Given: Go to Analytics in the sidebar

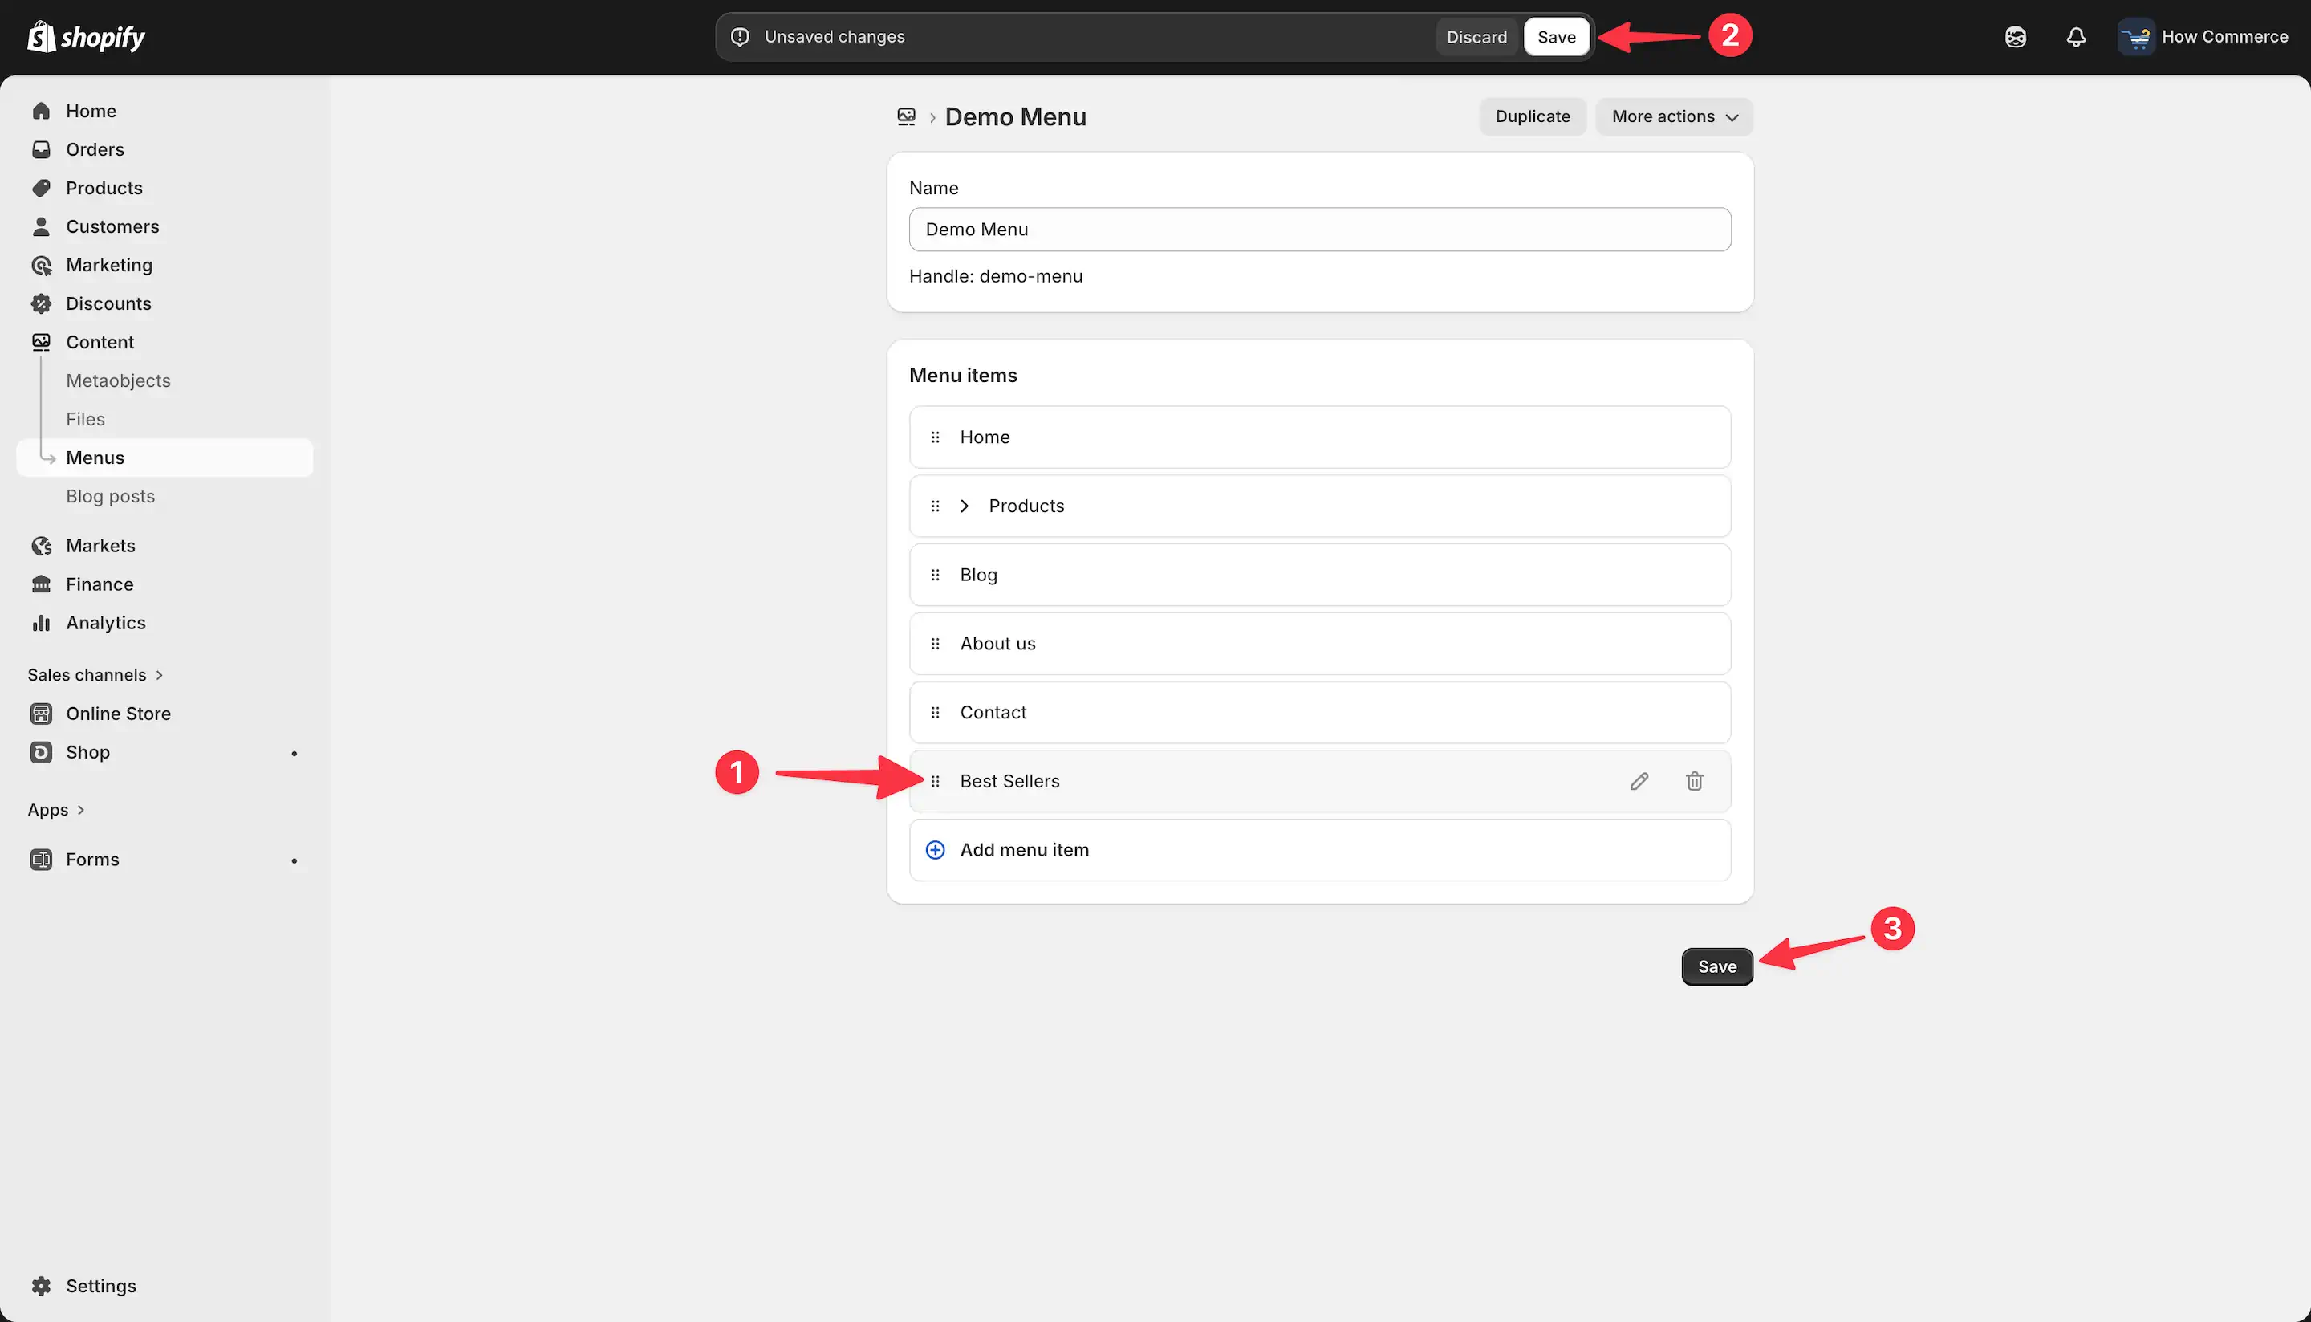Looking at the screenshot, I should tap(105, 623).
